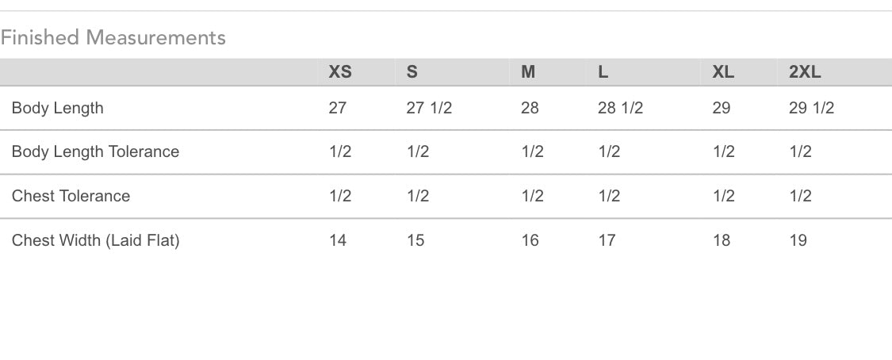Select the L size column header
Viewport: 892px width, 360px height.
[x=603, y=72]
